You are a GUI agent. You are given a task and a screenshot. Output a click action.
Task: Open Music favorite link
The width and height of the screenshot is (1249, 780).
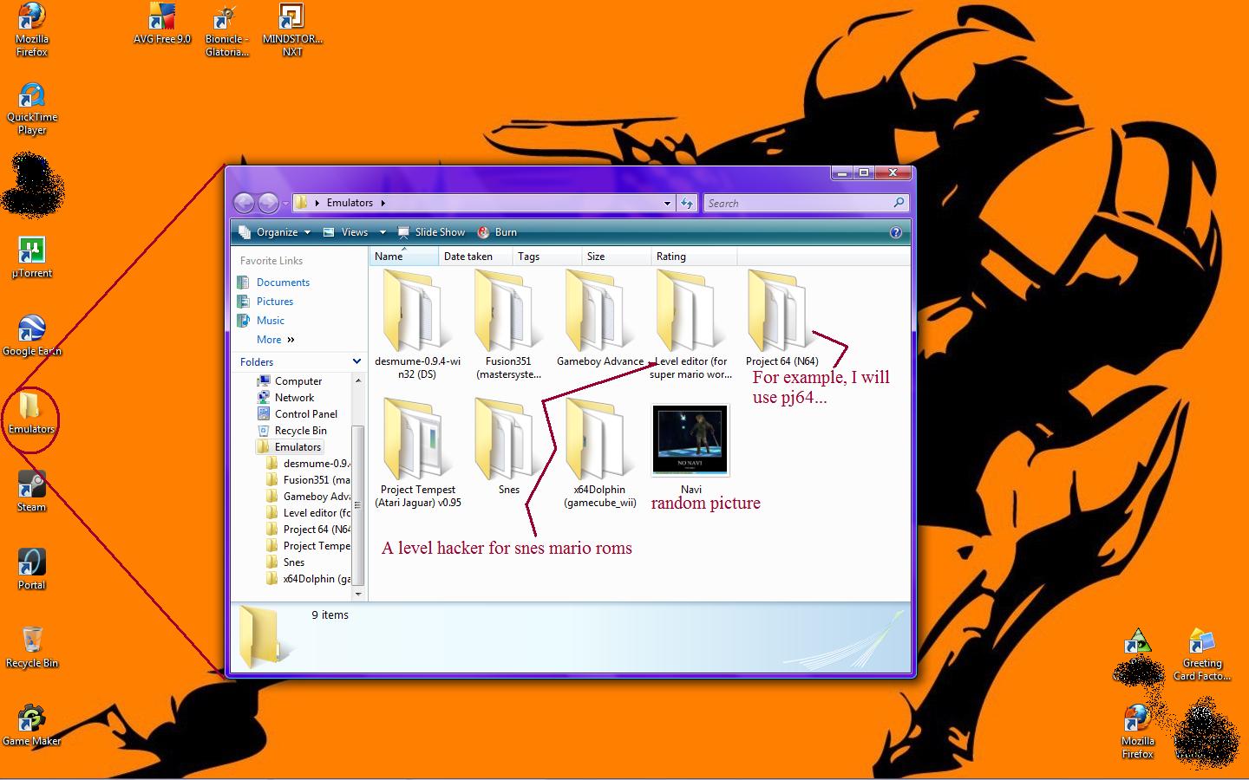tap(261, 321)
